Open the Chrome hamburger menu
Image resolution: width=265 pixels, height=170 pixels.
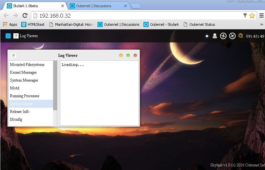coord(261,16)
